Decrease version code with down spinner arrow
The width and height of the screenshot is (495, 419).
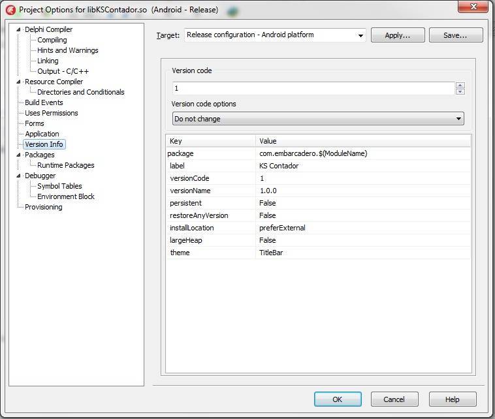[460, 91]
